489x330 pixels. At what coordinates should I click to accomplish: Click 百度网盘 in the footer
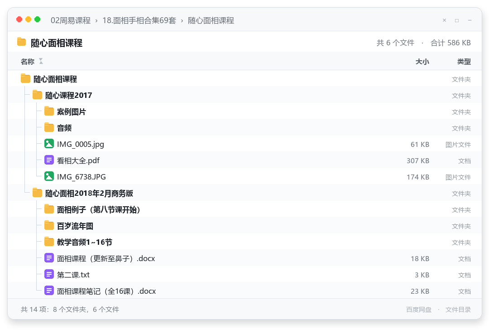419,310
